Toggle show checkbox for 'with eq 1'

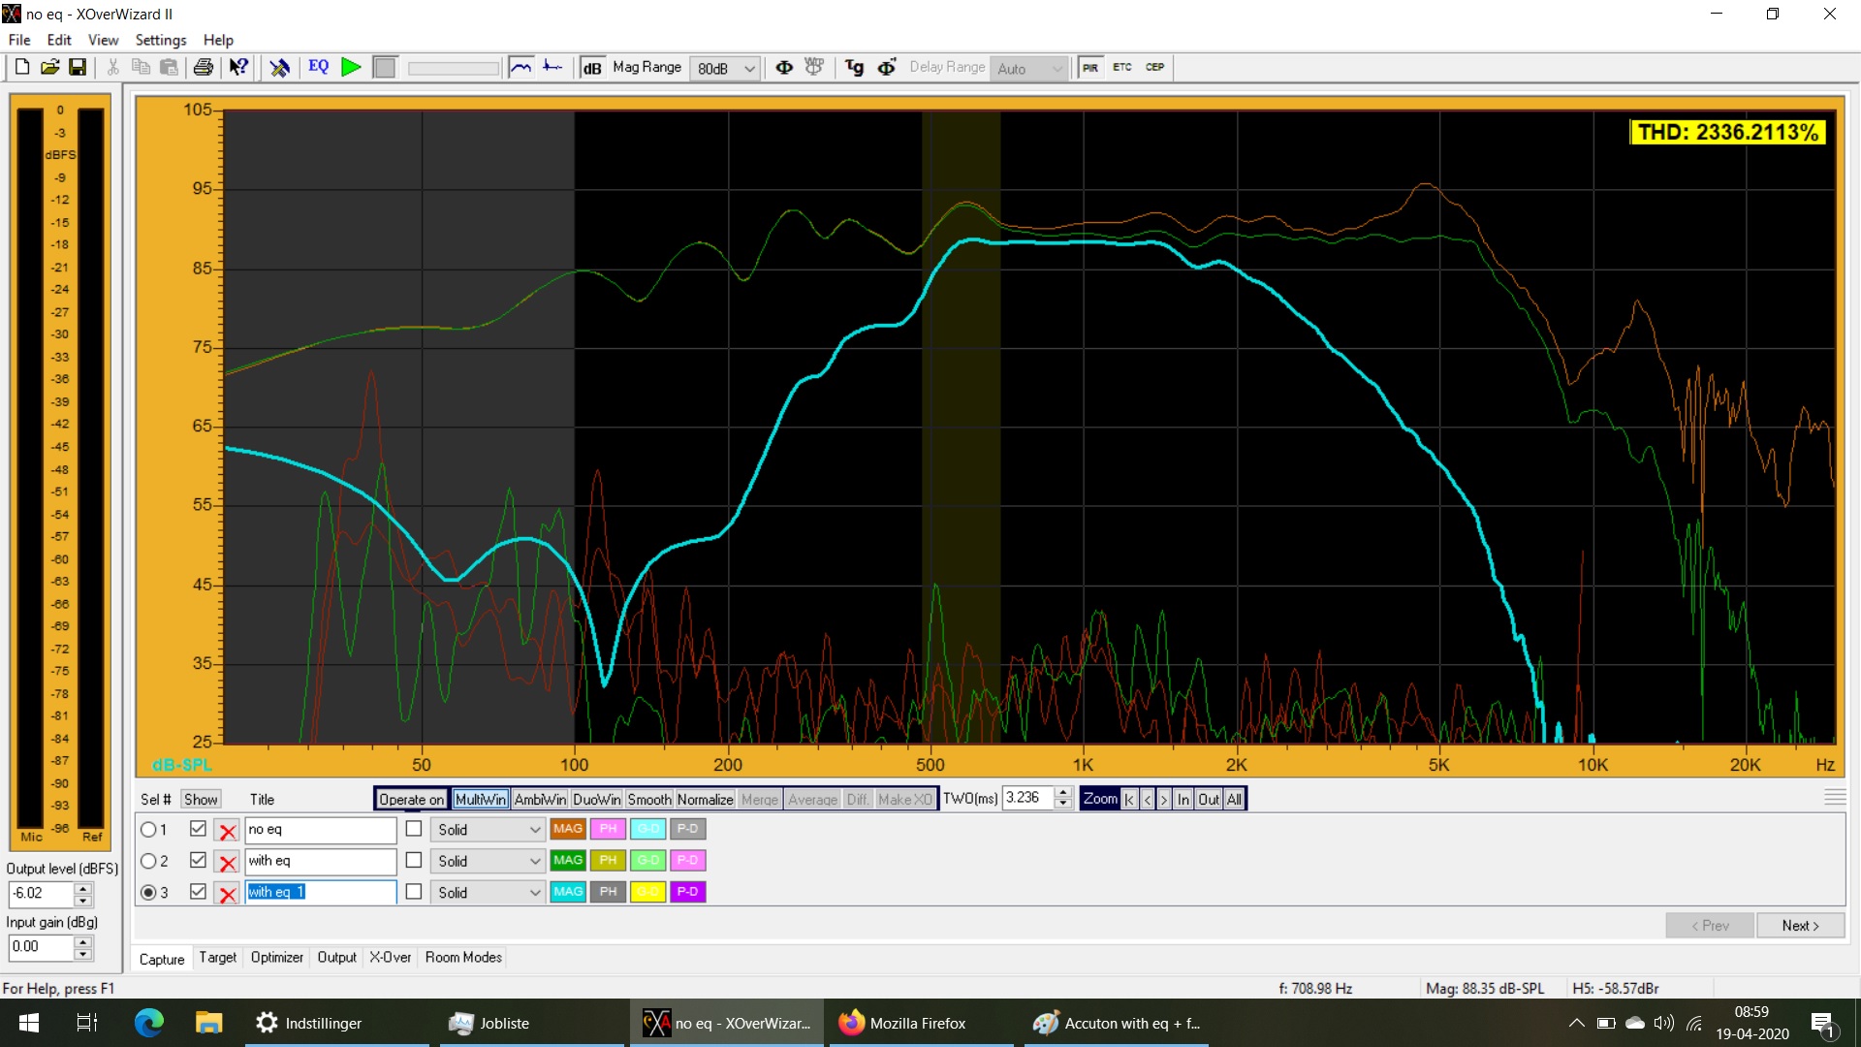point(199,891)
